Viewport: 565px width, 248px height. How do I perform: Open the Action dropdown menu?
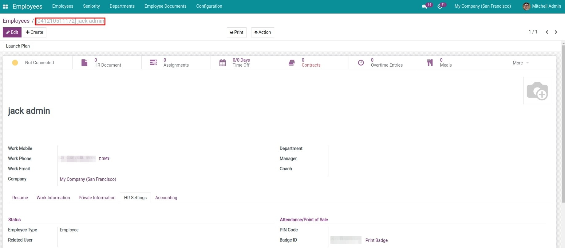pos(263,32)
